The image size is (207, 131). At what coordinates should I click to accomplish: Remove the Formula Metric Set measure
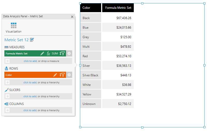69,54
